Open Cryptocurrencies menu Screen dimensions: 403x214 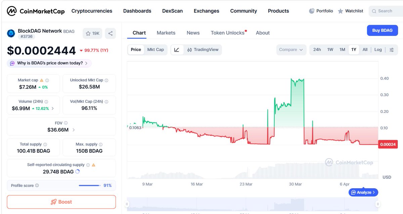(x=92, y=11)
